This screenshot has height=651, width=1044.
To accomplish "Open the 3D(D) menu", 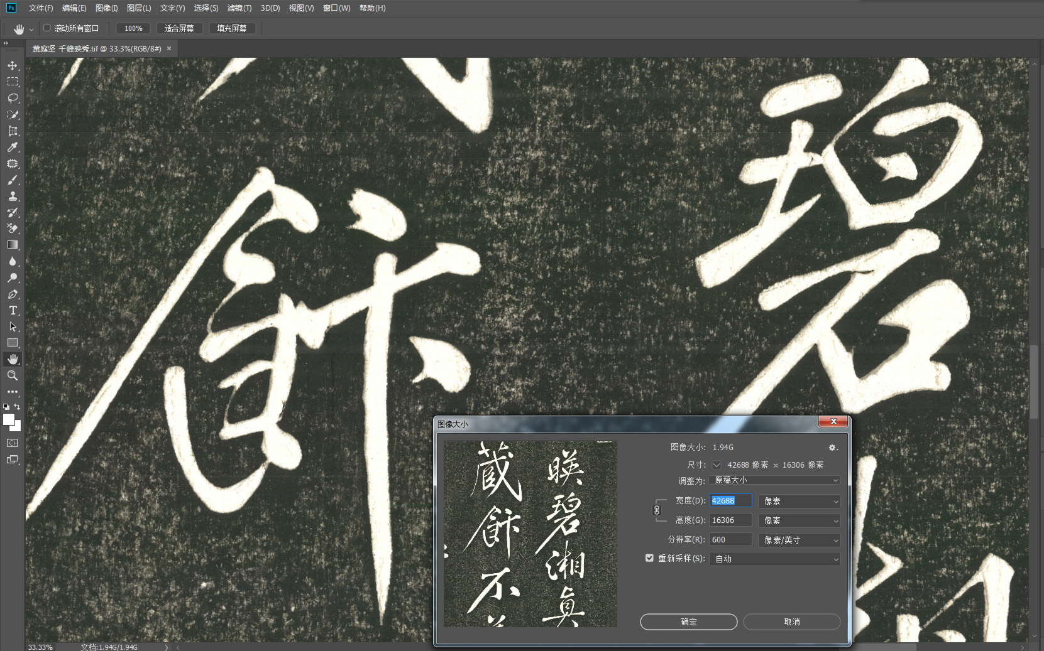I will (x=270, y=8).
